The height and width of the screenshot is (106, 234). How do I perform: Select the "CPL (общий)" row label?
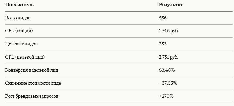pos(19,31)
